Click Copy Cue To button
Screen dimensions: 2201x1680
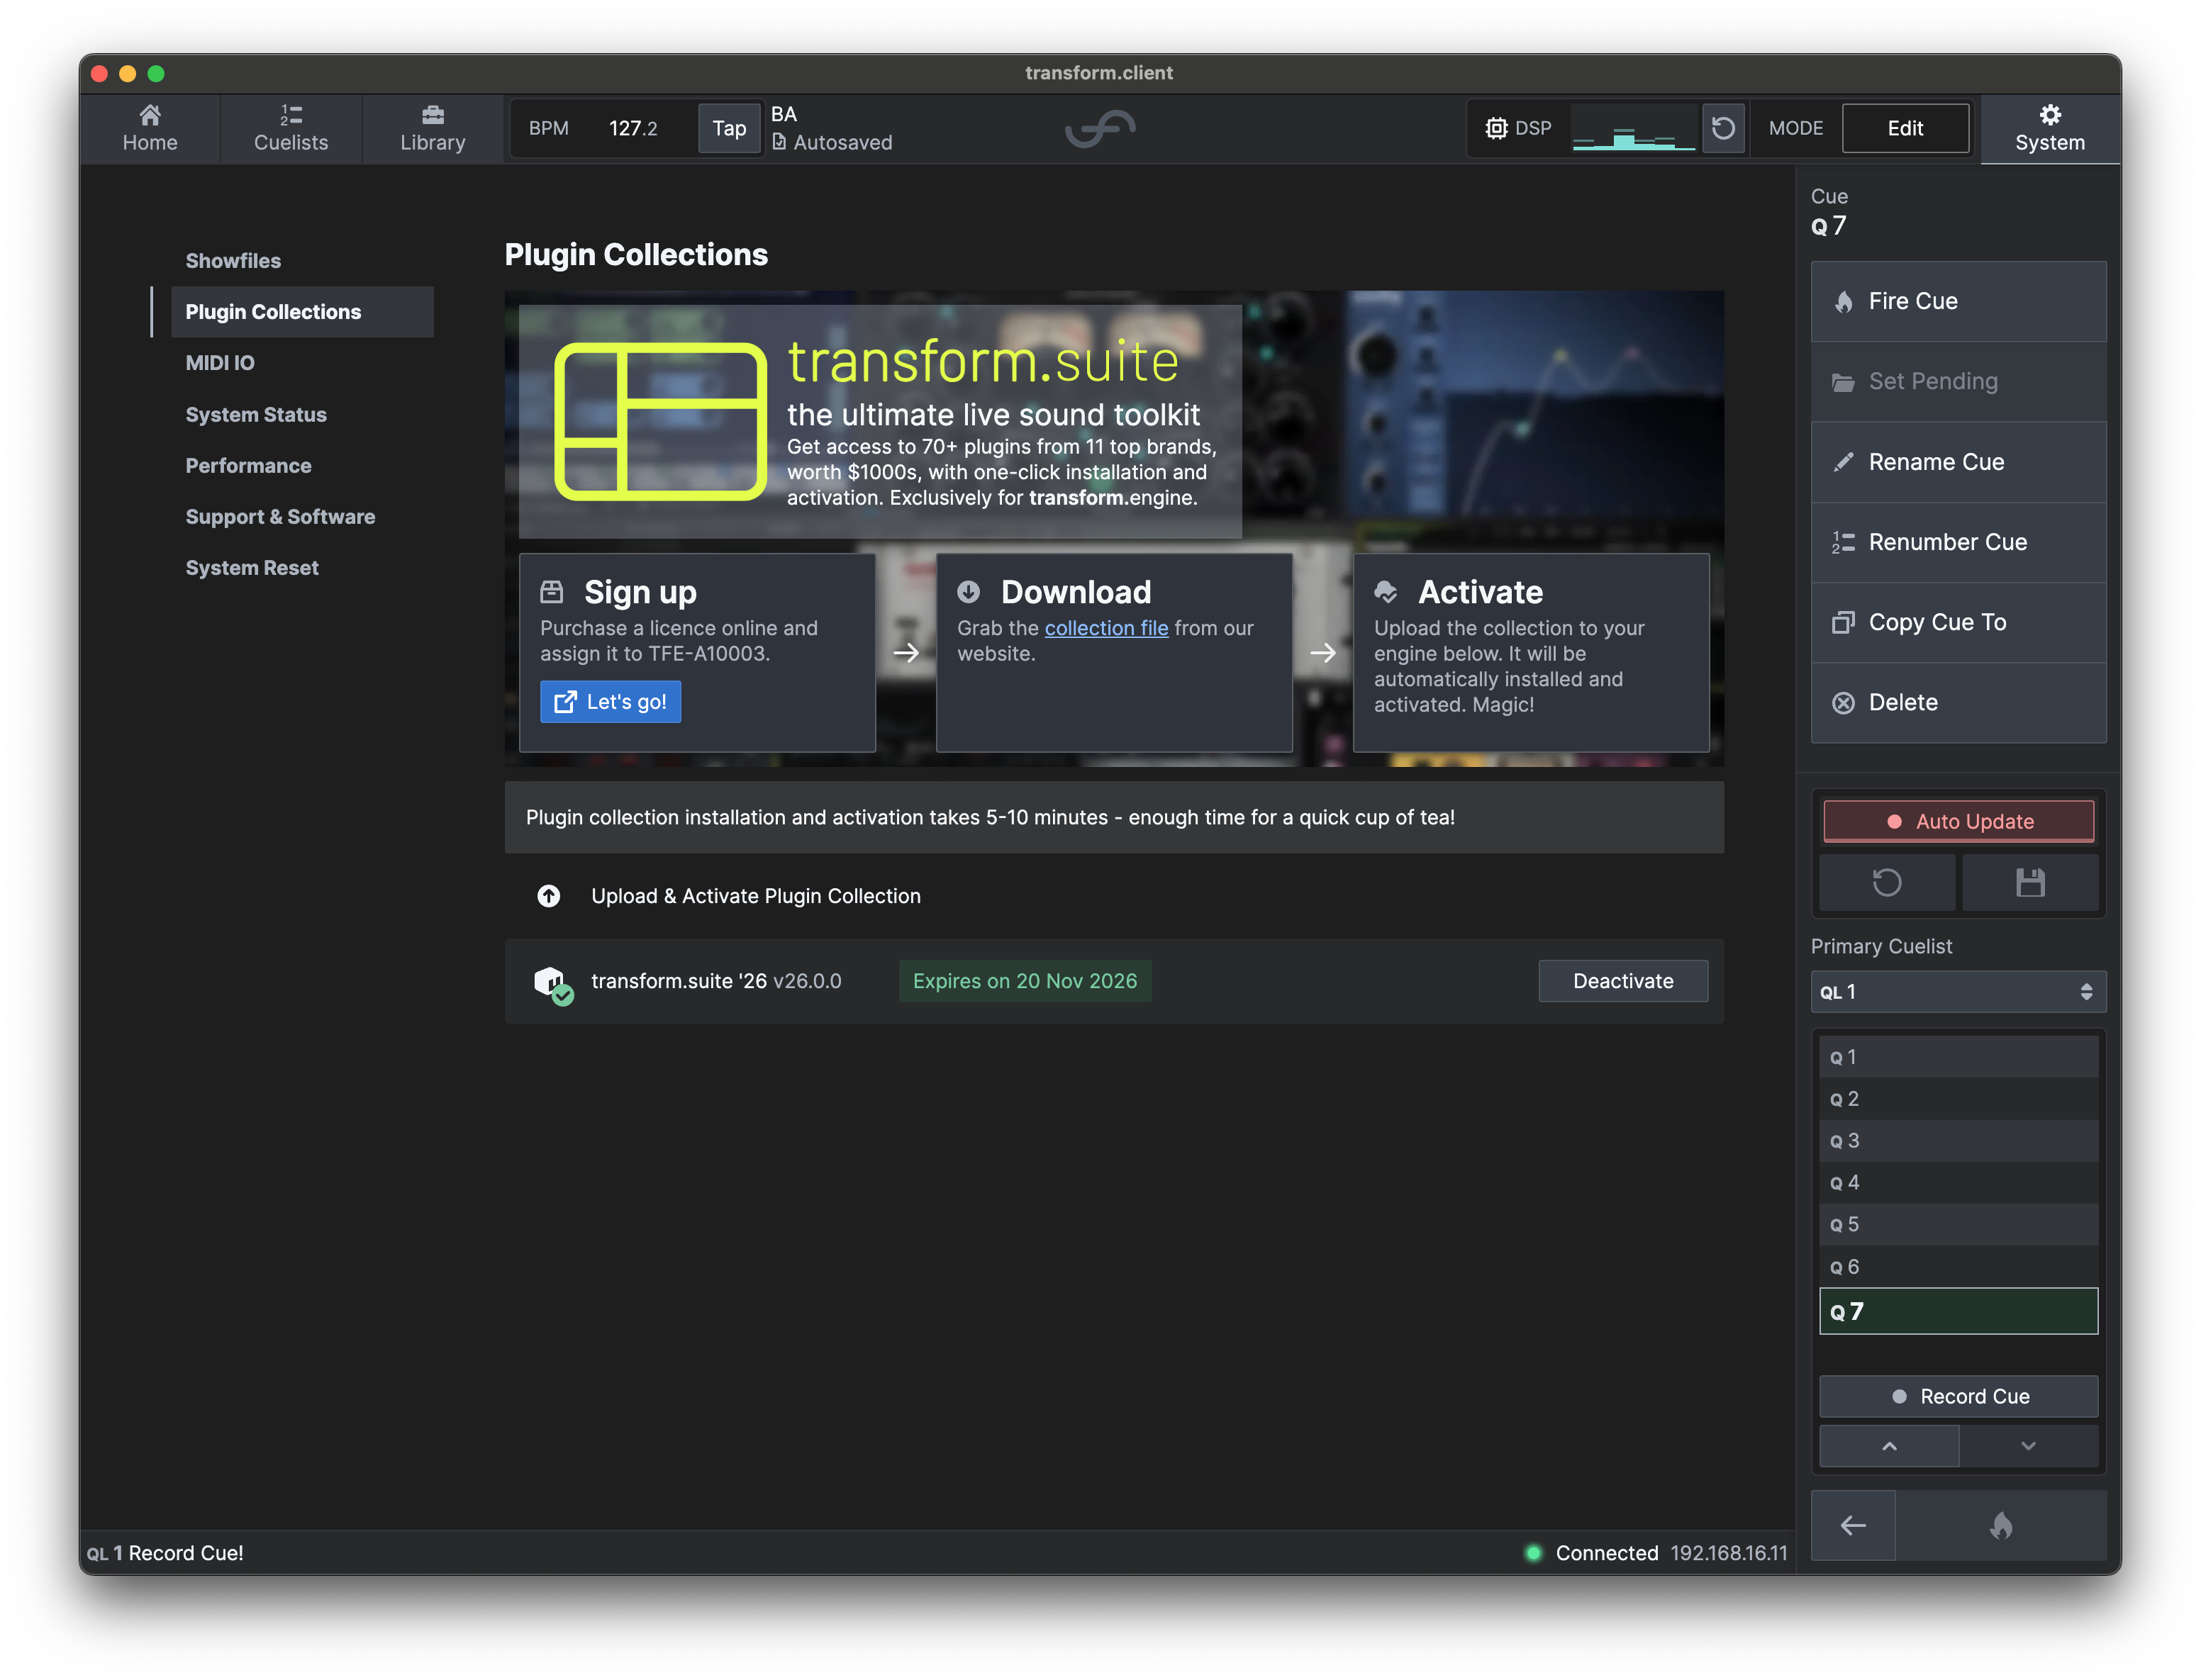click(1958, 622)
